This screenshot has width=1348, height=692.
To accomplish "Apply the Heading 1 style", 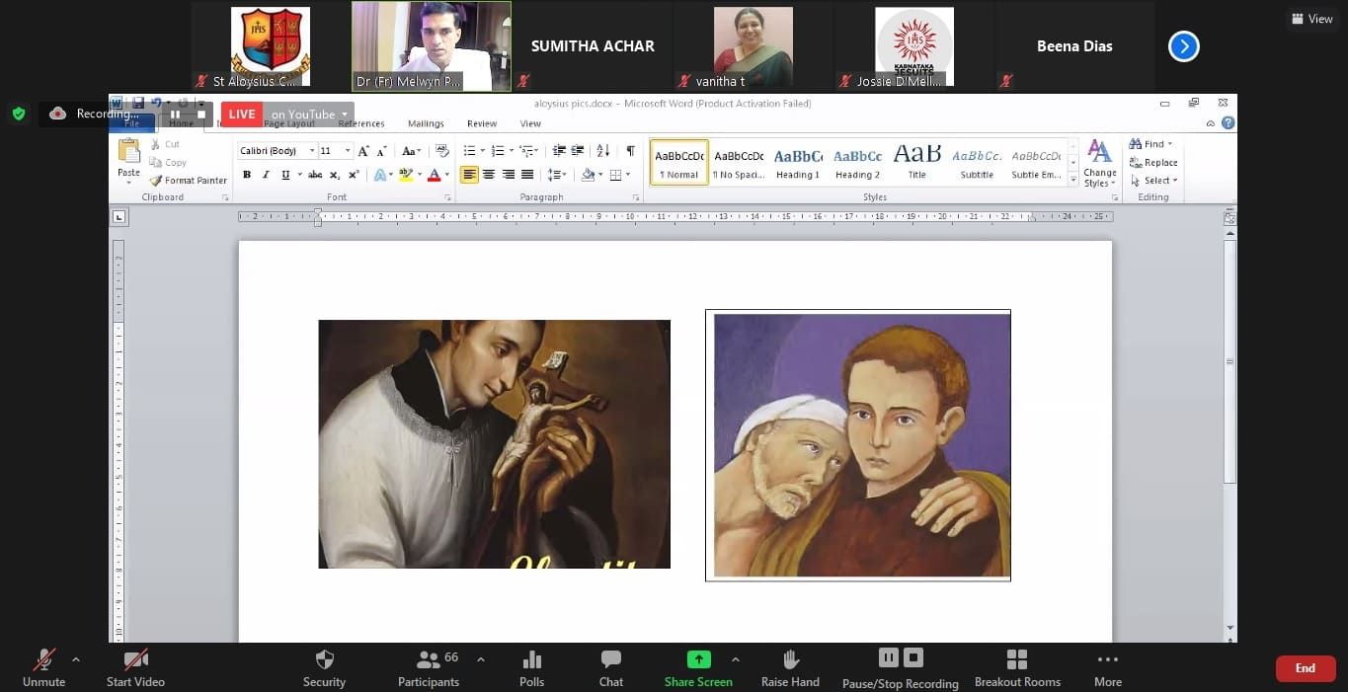I will click(x=797, y=163).
